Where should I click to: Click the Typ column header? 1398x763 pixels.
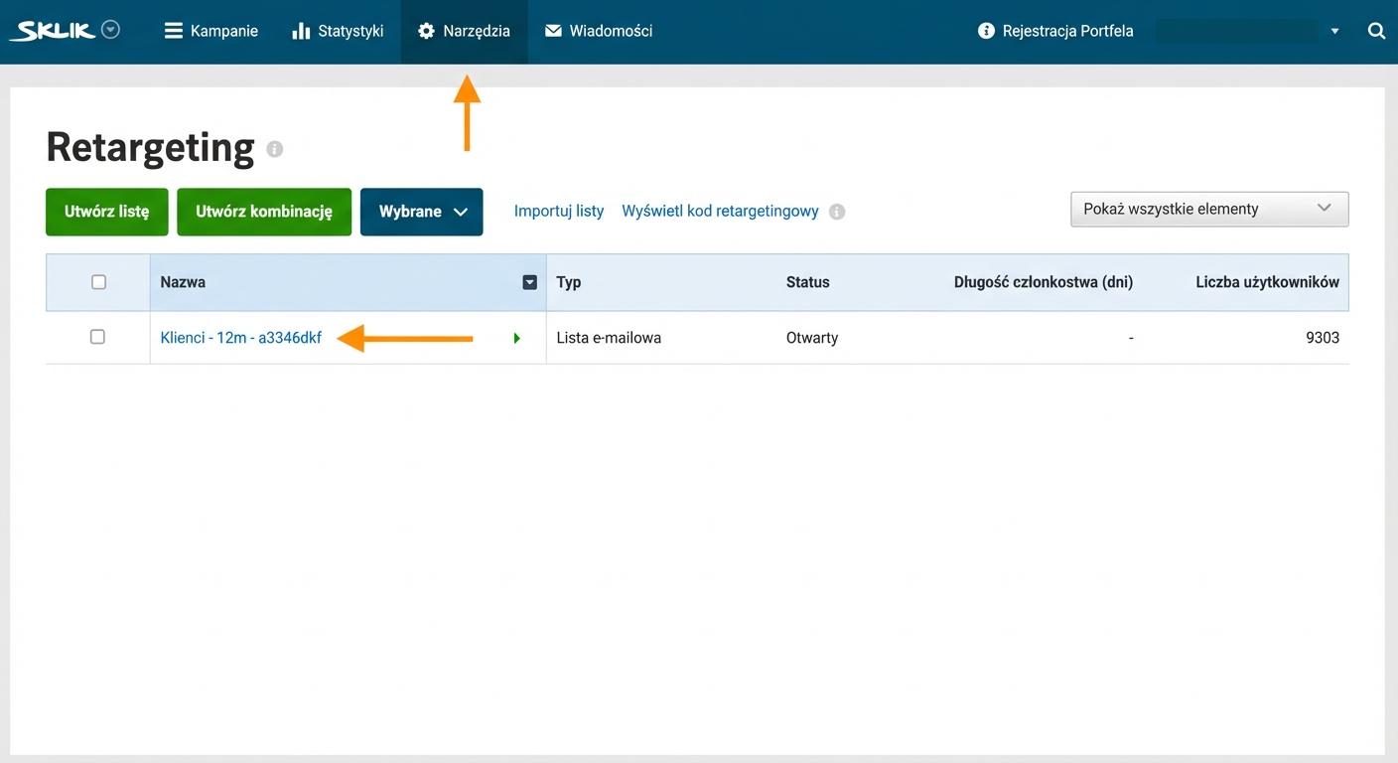(569, 282)
